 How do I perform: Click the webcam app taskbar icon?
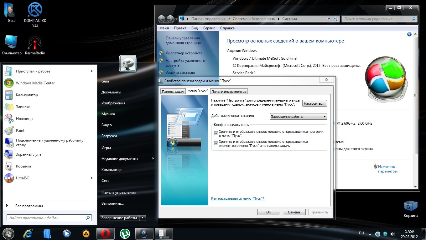pos(144,233)
